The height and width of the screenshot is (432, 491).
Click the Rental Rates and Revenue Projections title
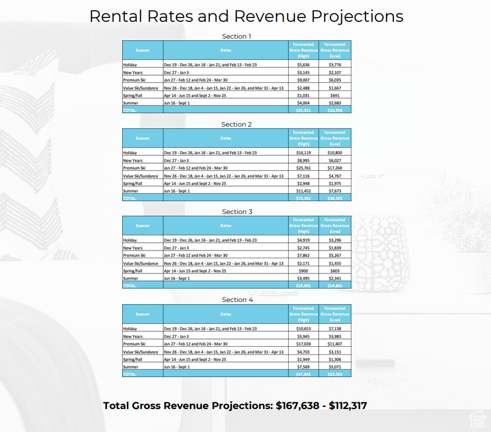tap(246, 16)
